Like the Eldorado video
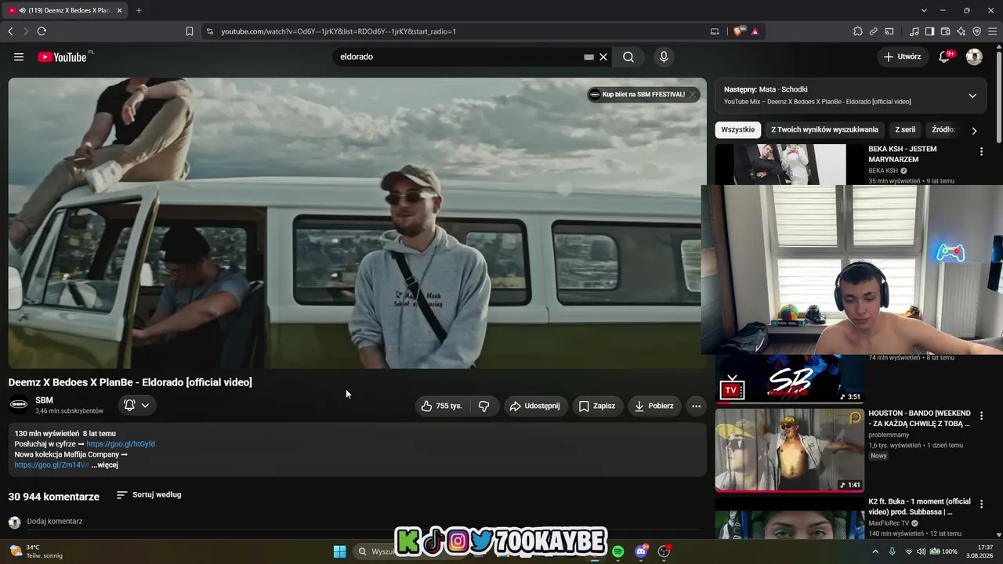The width and height of the screenshot is (1003, 564). 443,406
